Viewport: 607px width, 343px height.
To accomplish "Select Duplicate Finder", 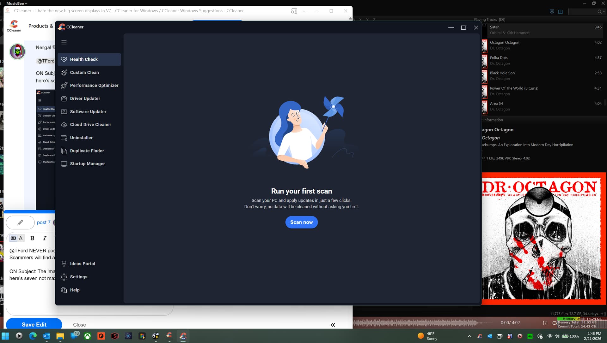I will 87,151.
